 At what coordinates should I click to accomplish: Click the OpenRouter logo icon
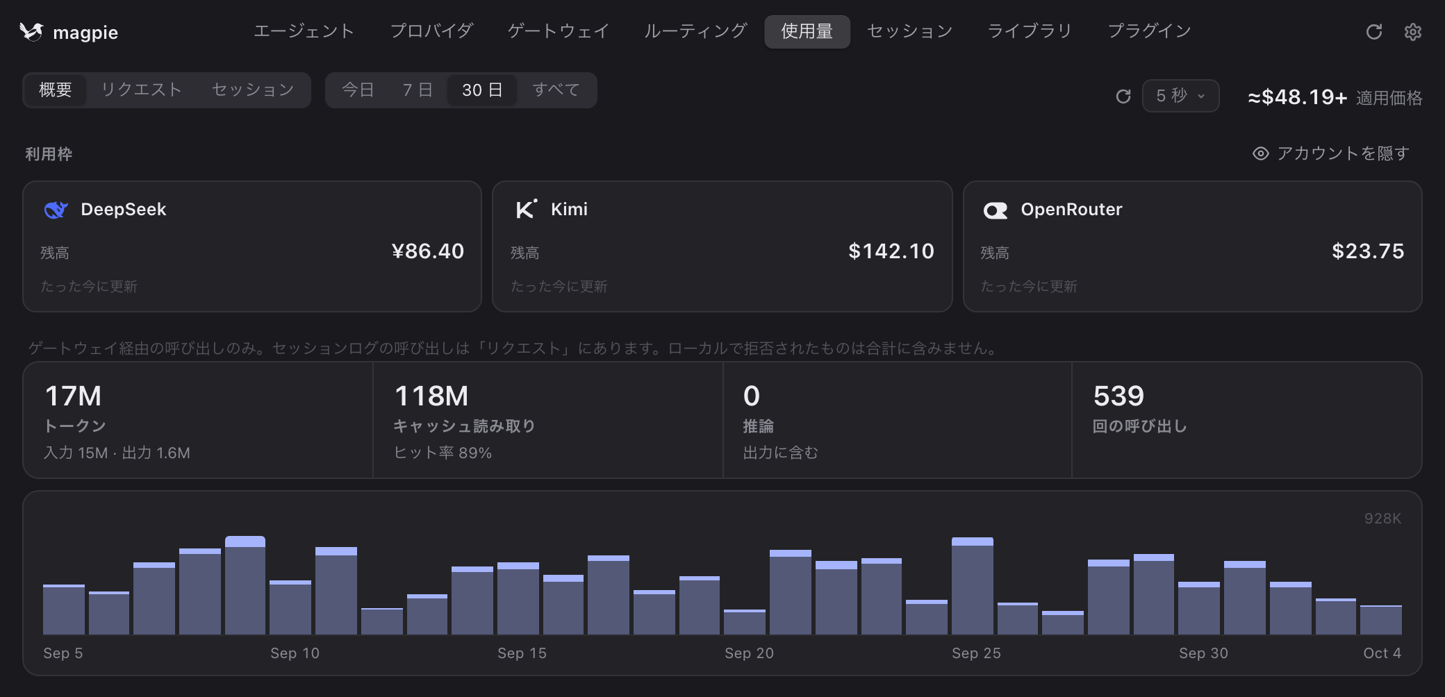(x=995, y=210)
